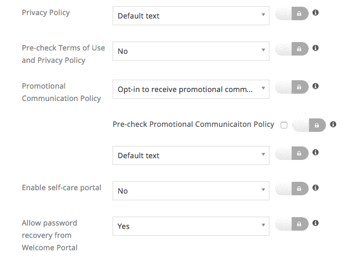Open Pre-check Terms of Use dropdown

[190, 51]
